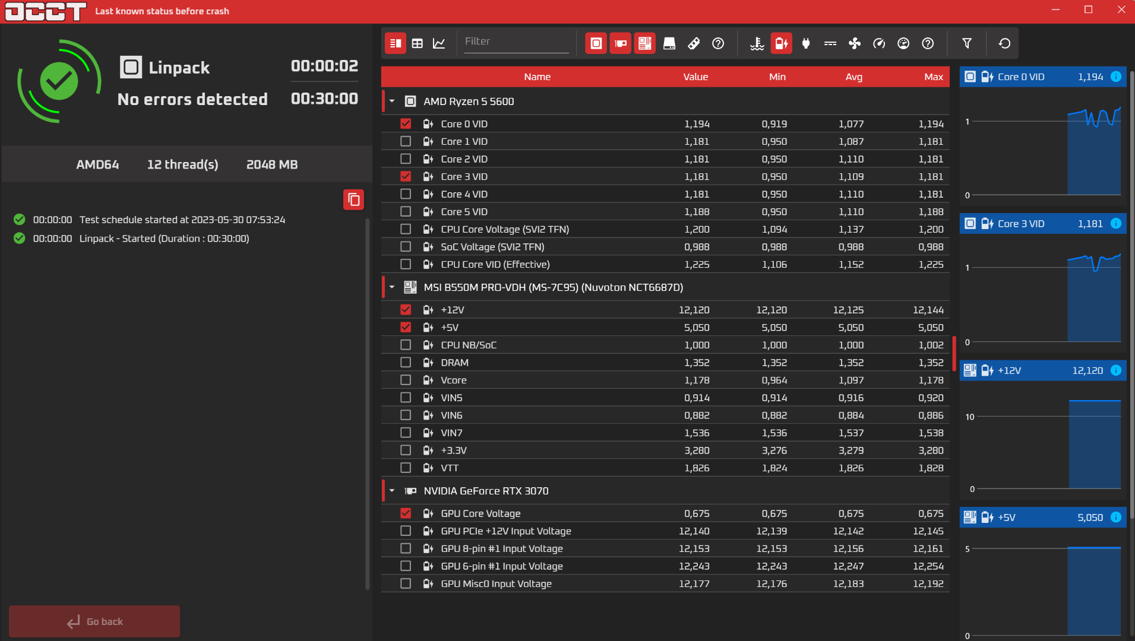Toggle the current sensor filter

(x=830, y=43)
